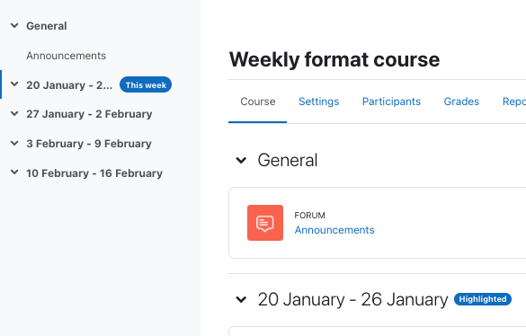Click the orange Forum activity icon
Screen dimensions: 526x336
[265, 223]
